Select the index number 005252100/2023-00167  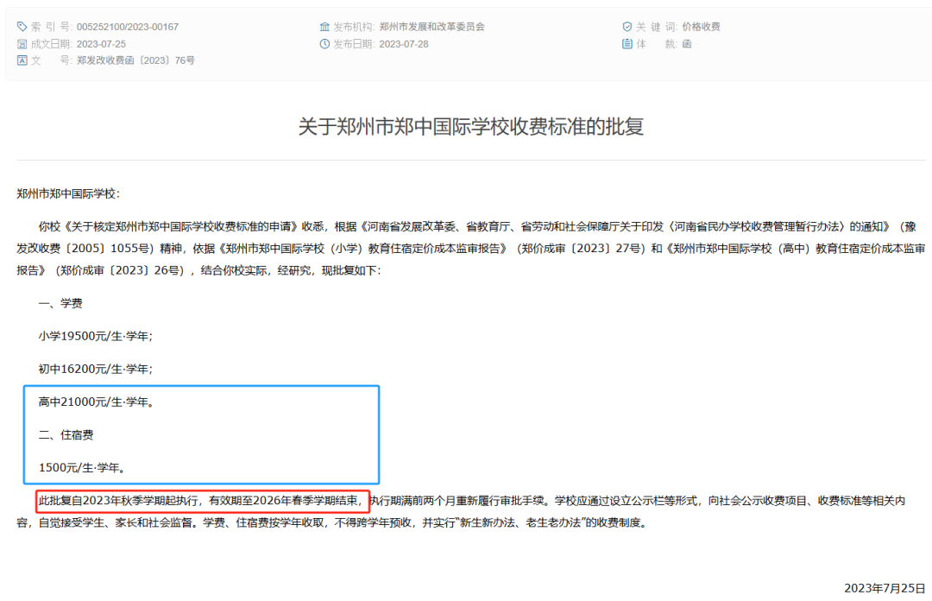coord(128,27)
